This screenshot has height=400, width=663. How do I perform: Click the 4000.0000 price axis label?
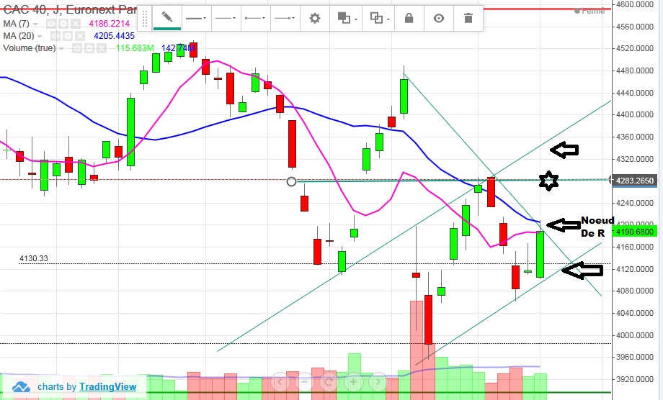click(x=635, y=335)
